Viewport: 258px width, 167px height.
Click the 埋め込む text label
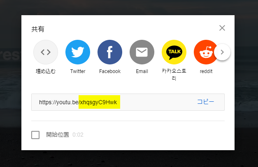coord(46,71)
